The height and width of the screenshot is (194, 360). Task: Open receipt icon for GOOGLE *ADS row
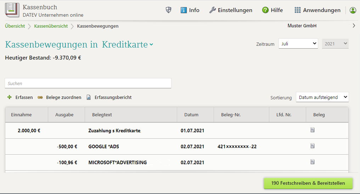(313, 146)
